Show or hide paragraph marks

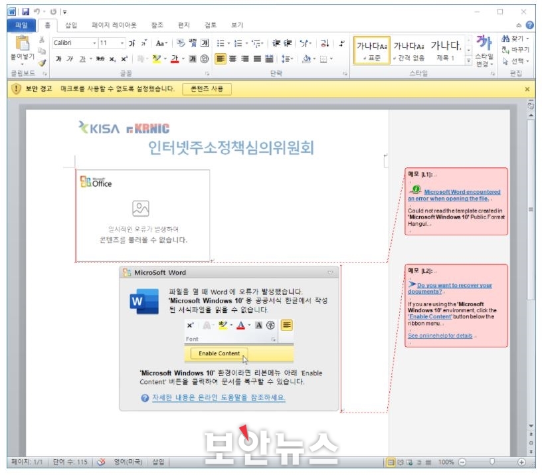[x=342, y=43]
